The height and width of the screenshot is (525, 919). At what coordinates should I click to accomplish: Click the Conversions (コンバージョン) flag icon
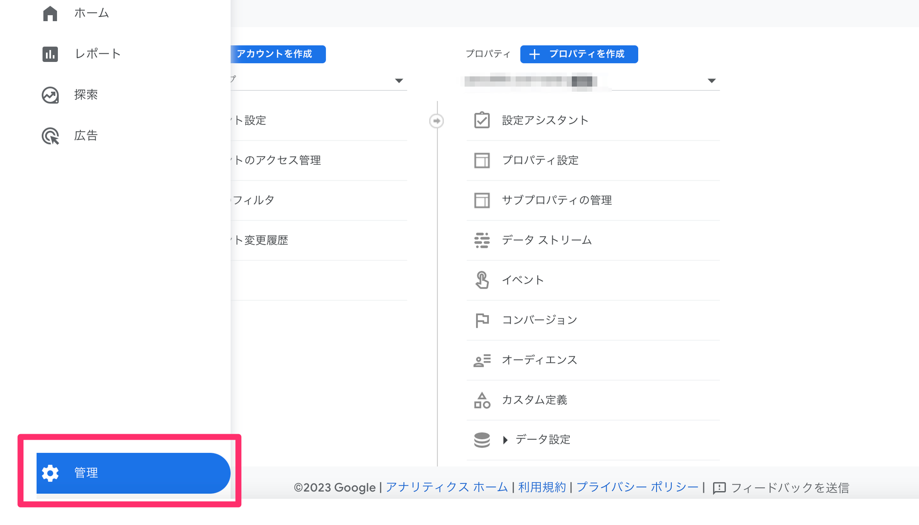[x=482, y=320]
